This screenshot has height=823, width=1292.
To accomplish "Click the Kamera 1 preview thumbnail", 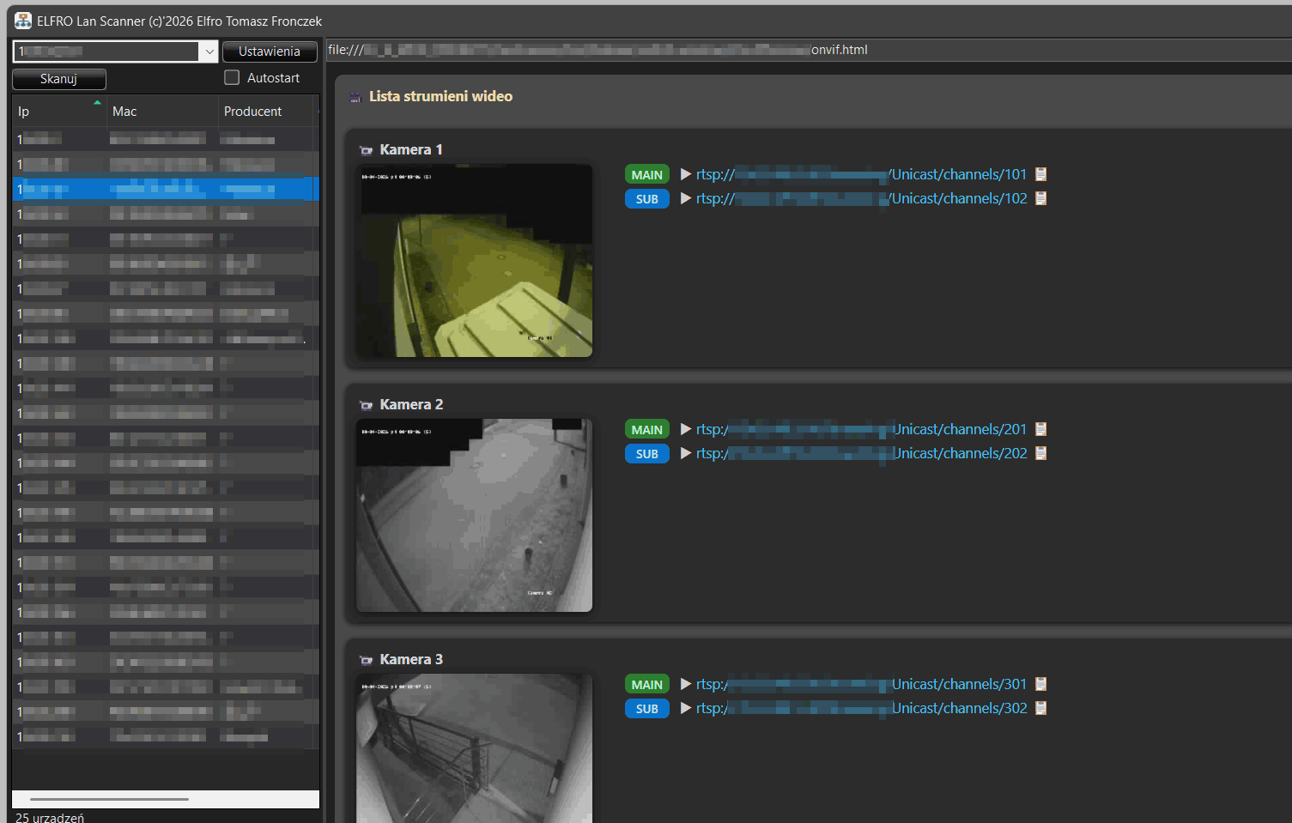I will (474, 261).
